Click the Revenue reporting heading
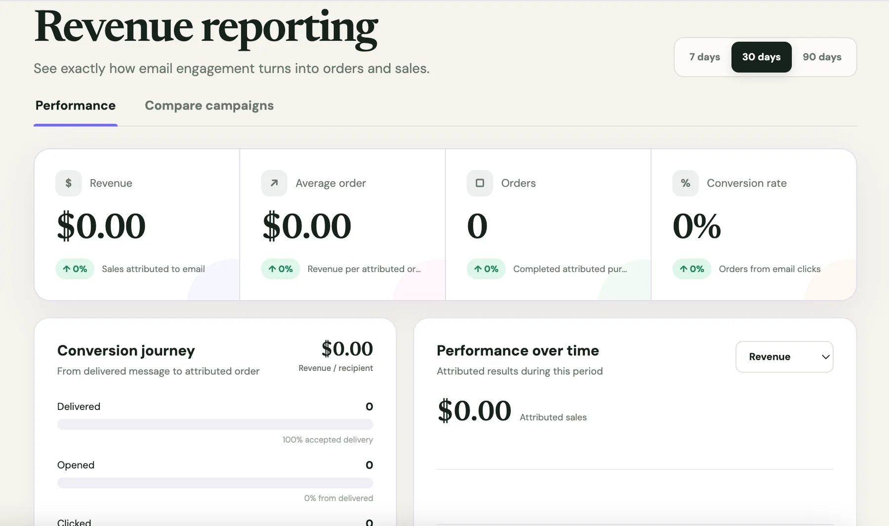Image resolution: width=889 pixels, height=526 pixels. pos(206,28)
